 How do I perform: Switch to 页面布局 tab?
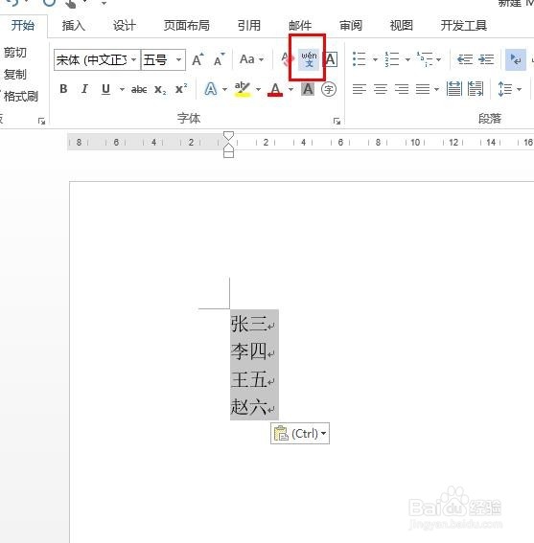coord(187,25)
